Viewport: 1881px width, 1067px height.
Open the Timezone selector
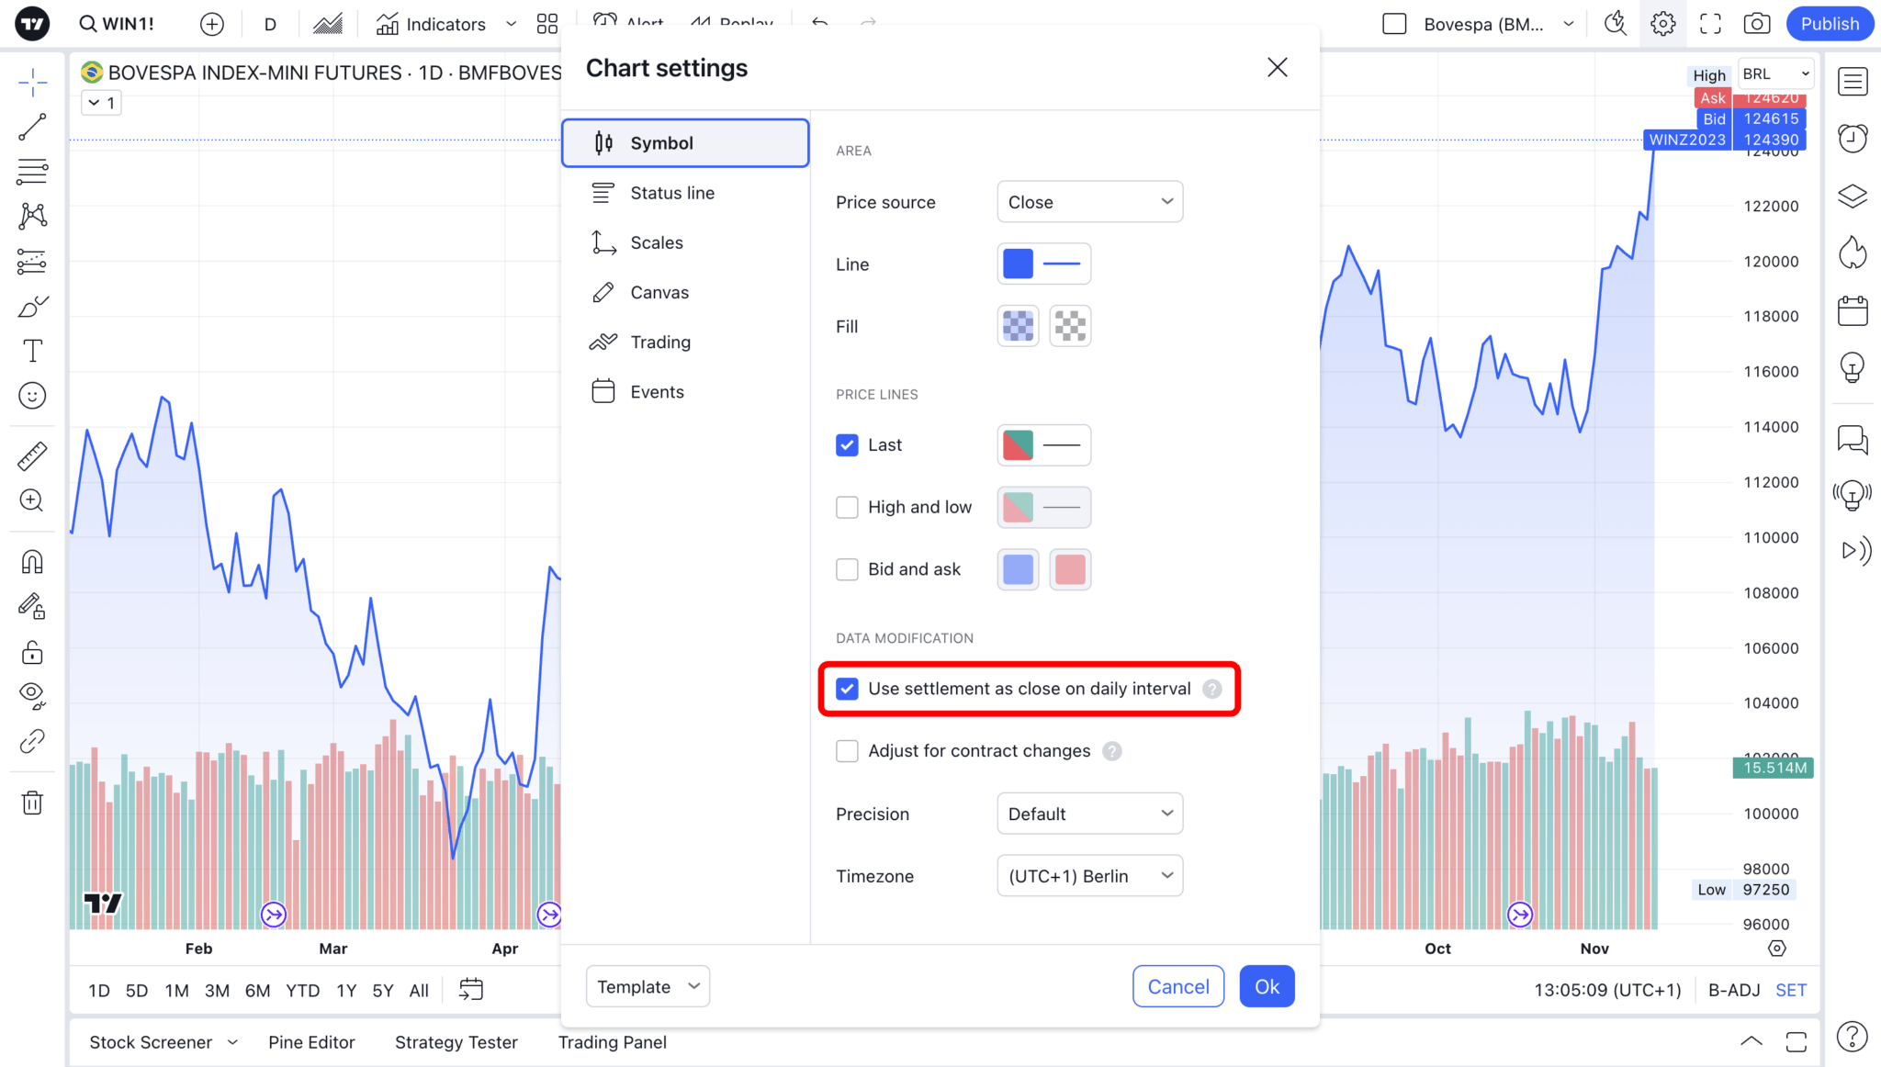click(1089, 875)
